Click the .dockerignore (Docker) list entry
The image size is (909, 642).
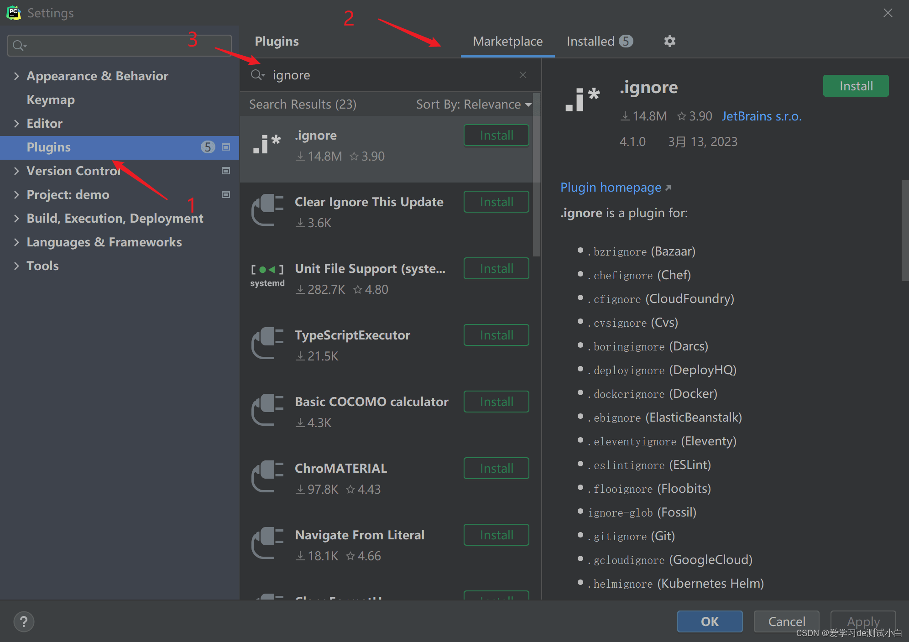tap(653, 394)
